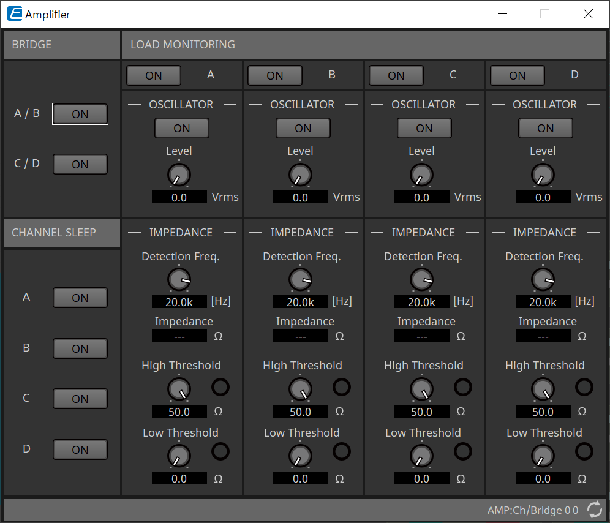Click Low Threshold indicator lamp on channel D
This screenshot has height=523, width=610.
coord(584,451)
